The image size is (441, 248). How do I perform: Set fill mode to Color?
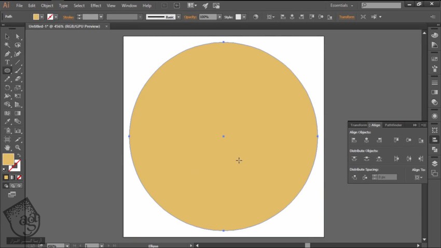click(6, 177)
